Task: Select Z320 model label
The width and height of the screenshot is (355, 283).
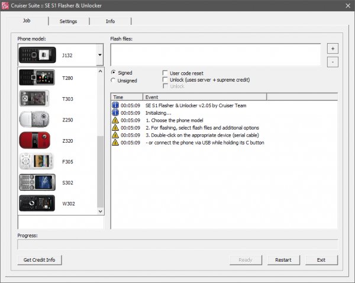Action: coord(67,141)
